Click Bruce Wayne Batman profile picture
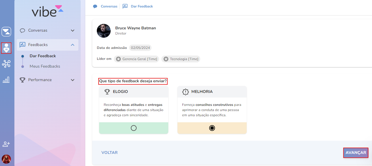 pos(104,31)
